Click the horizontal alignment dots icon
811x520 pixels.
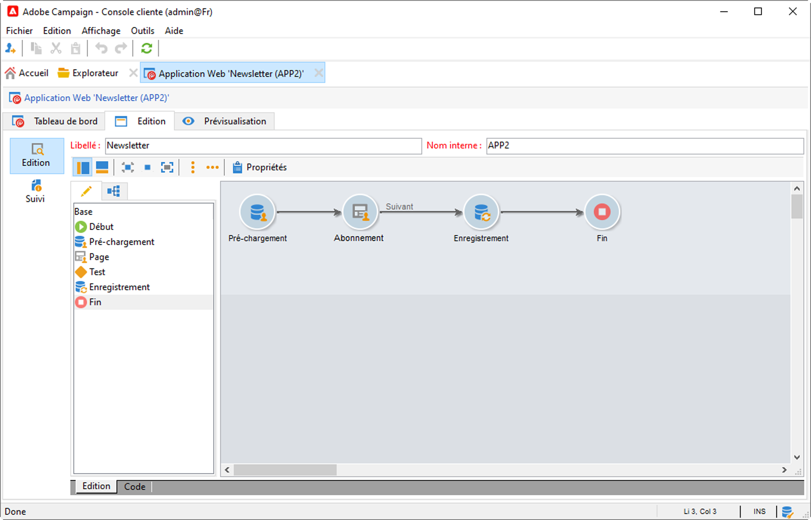[x=212, y=167]
